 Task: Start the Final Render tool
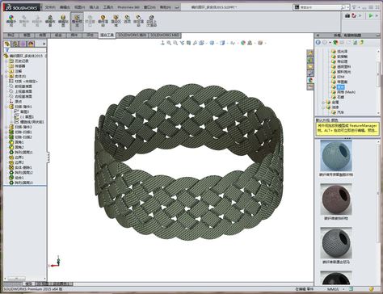click(103, 21)
